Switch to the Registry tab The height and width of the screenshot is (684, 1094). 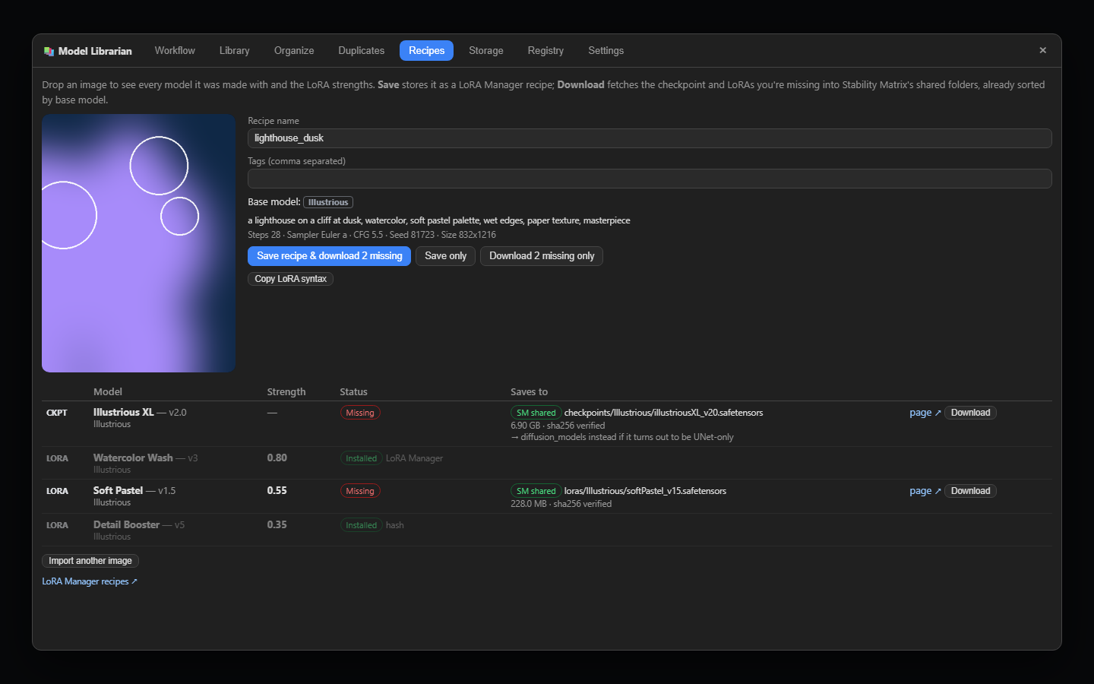tap(545, 50)
